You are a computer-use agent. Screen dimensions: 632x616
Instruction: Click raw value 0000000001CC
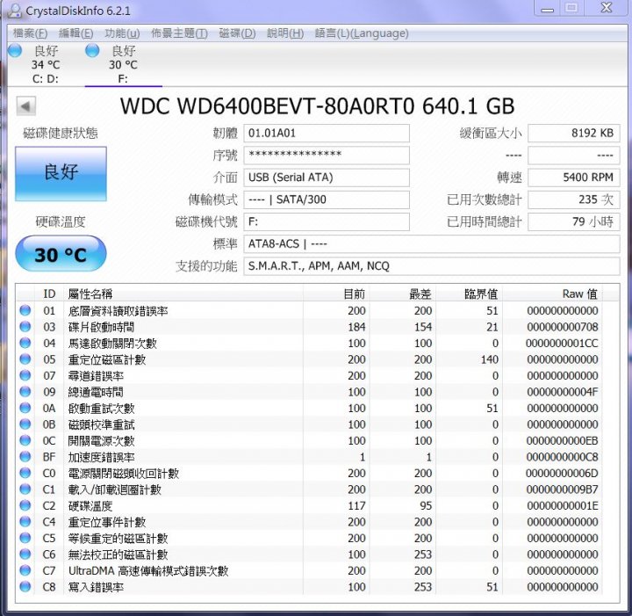pos(562,344)
